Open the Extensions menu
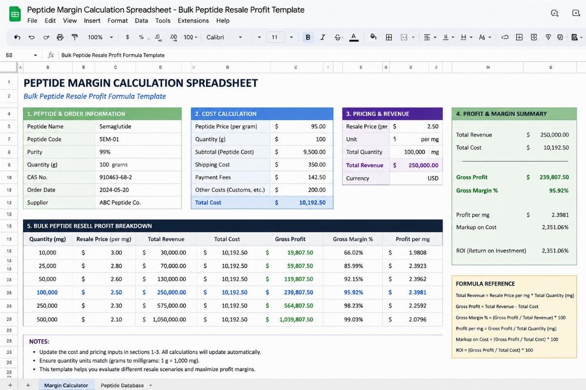Viewport: 586px width, 390px height. 193,20
